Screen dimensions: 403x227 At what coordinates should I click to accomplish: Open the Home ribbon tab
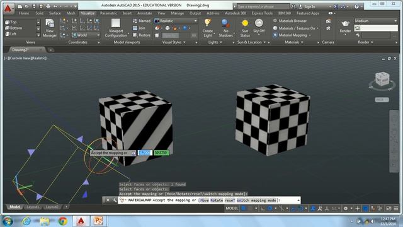click(24, 13)
